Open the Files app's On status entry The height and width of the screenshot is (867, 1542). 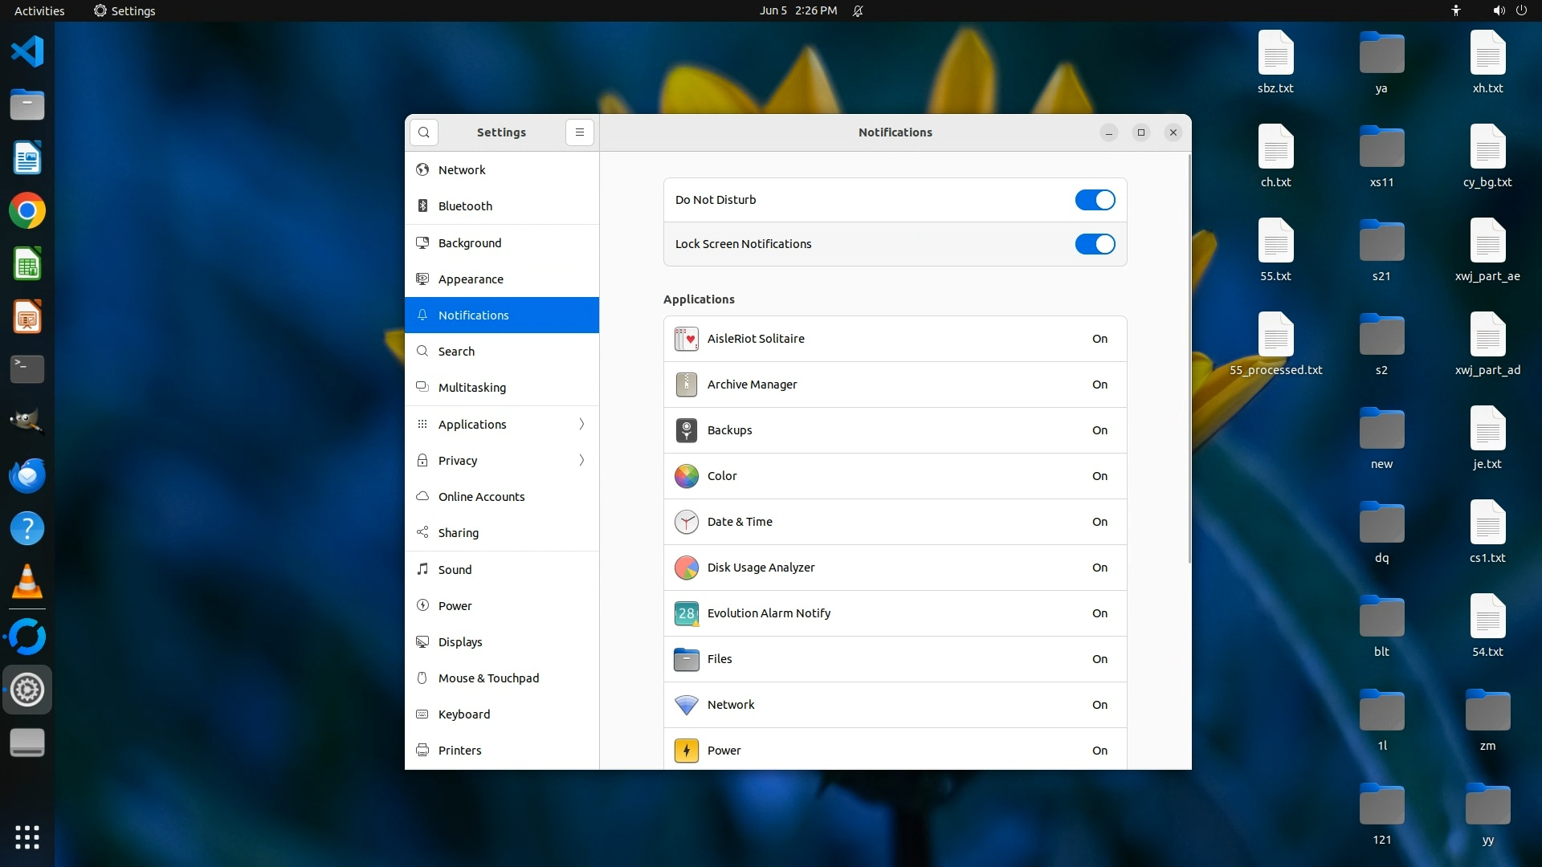coord(1099,659)
